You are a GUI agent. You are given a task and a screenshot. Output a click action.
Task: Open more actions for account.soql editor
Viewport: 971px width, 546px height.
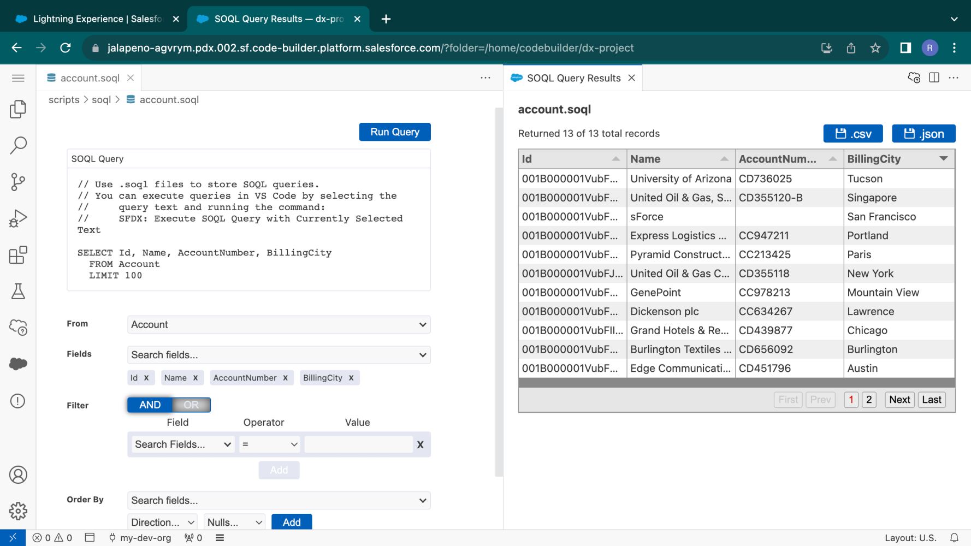(485, 78)
